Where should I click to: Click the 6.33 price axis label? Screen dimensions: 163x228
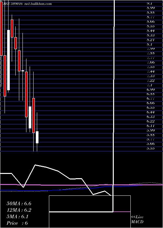(x=151, y=117)
